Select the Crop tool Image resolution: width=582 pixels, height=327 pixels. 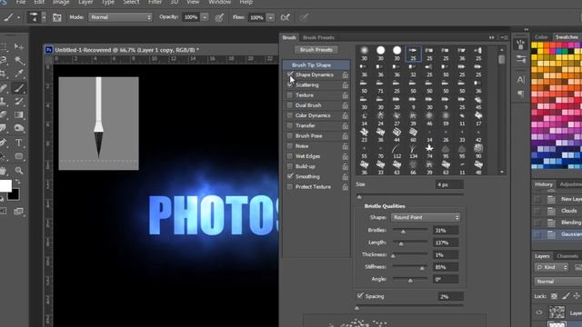[3, 74]
